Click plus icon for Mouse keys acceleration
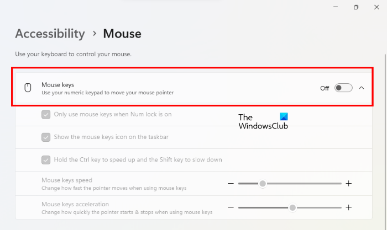 click(349, 207)
